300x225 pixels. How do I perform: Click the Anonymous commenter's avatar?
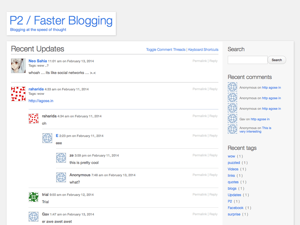click(x=61, y=177)
